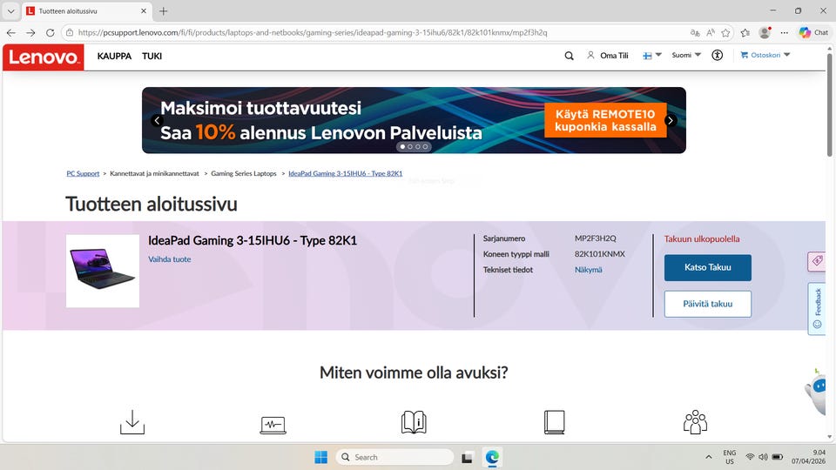Expand the Suomi language dropdown
This screenshot has height=470, width=836.
click(686, 55)
